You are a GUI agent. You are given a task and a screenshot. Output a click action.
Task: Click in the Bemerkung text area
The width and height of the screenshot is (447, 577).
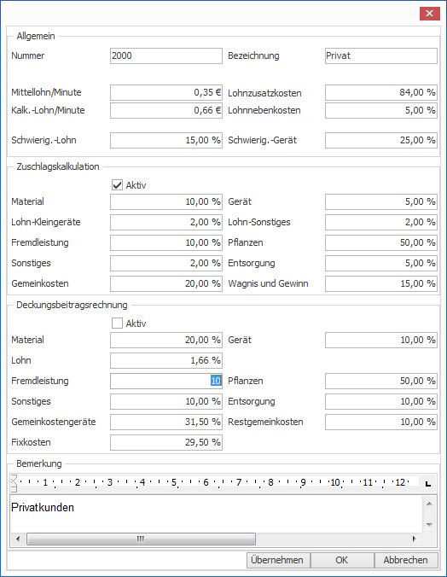point(216,514)
